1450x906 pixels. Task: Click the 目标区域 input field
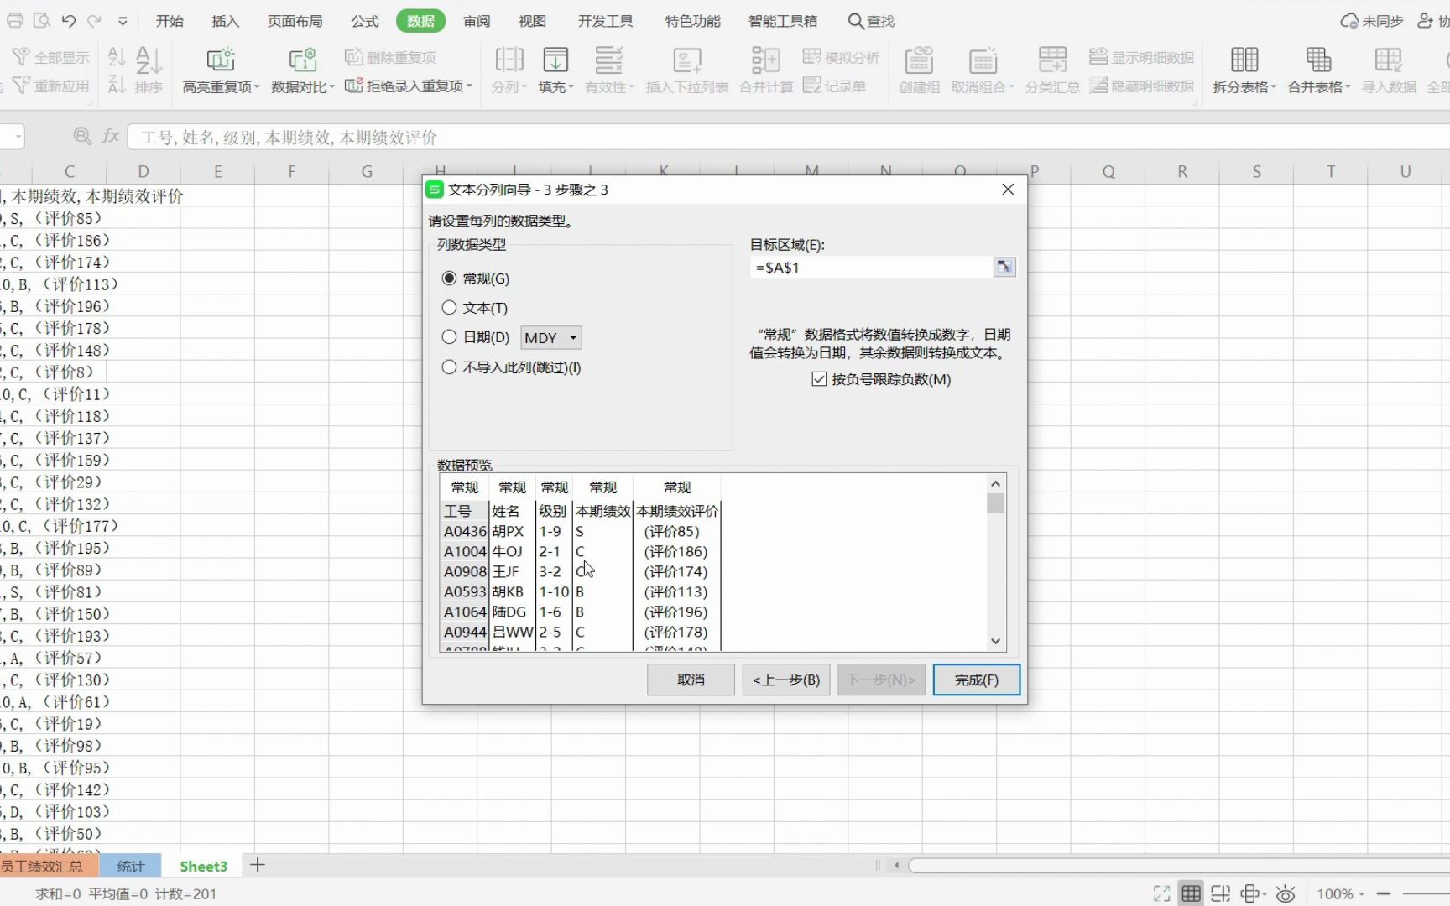click(x=871, y=268)
